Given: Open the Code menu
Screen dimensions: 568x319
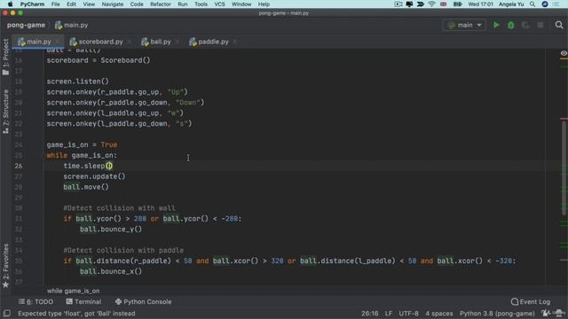Looking at the screenshot, I should pos(137,4).
